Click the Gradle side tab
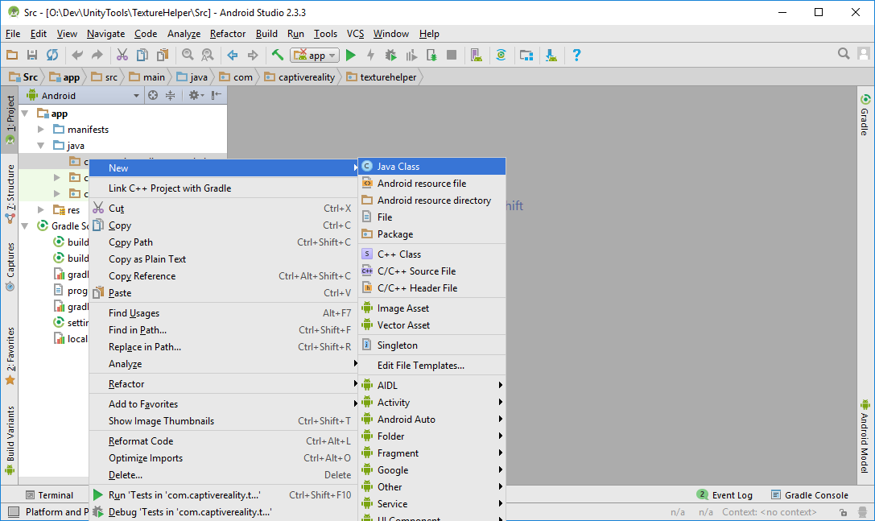The width and height of the screenshot is (875, 521). click(865, 114)
